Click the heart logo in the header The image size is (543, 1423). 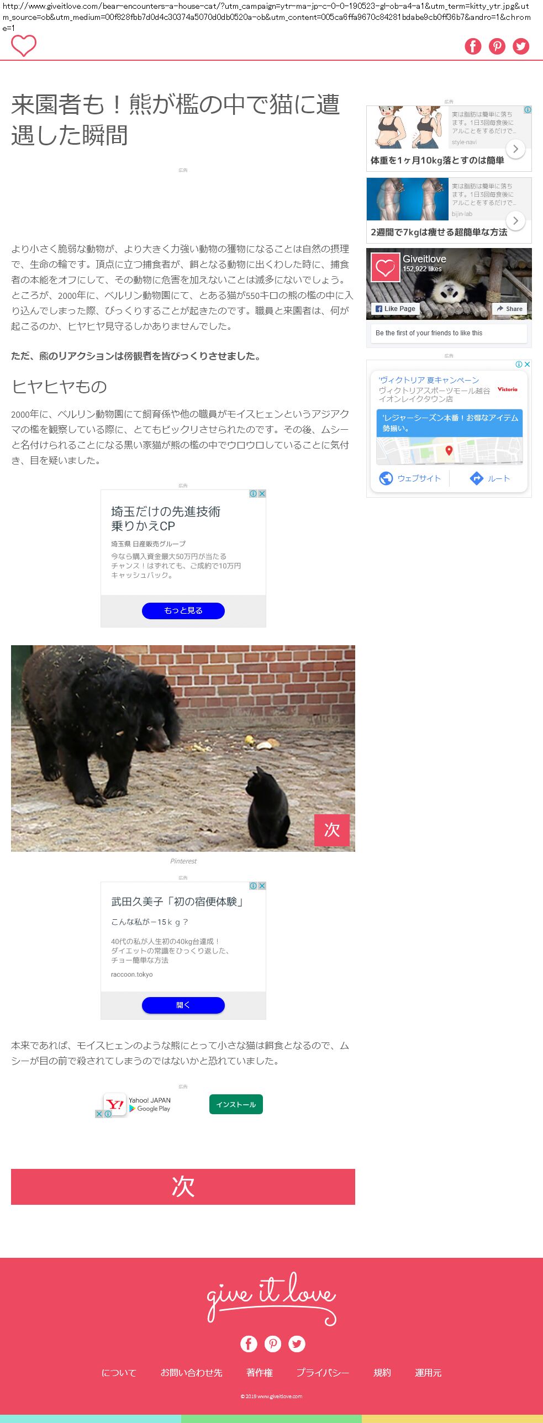[24, 45]
